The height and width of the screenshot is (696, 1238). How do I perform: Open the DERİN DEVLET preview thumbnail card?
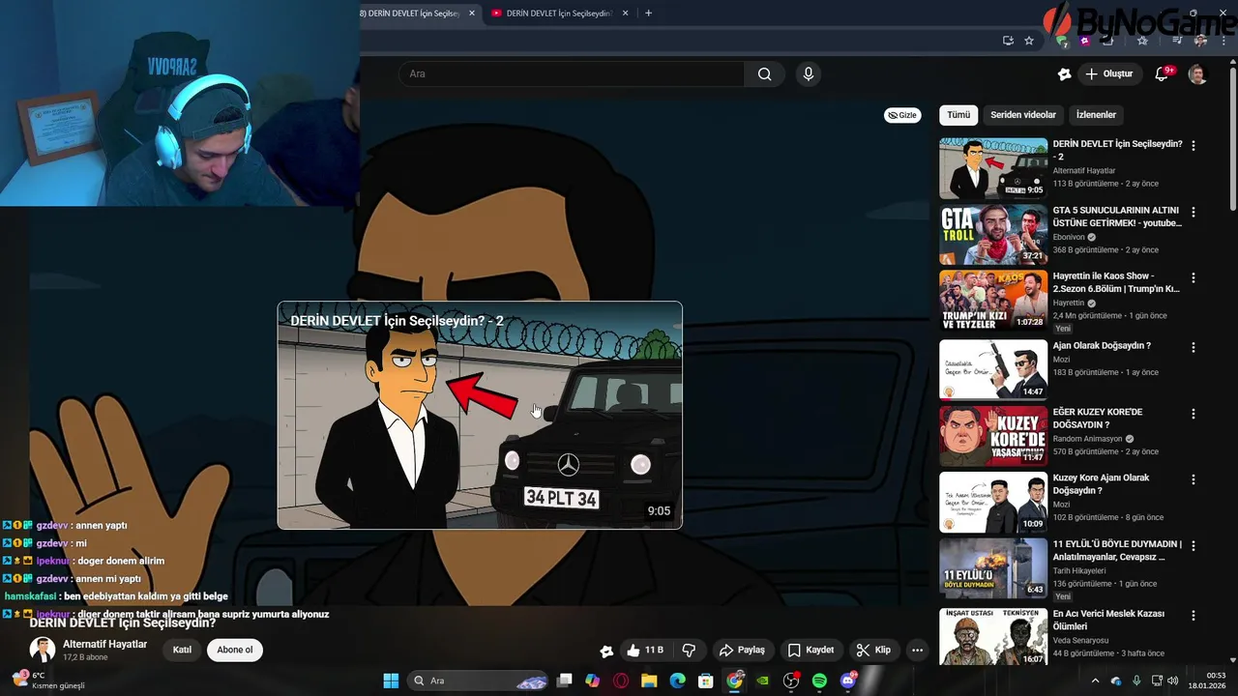pos(480,416)
